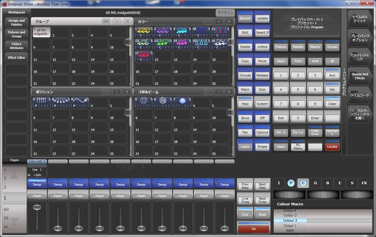Screen dimensions: 376x237
Task: Click the red Locate button
Action: tap(332, 146)
